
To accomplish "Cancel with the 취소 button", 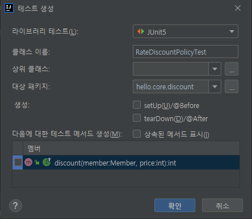I will coord(222,205).
